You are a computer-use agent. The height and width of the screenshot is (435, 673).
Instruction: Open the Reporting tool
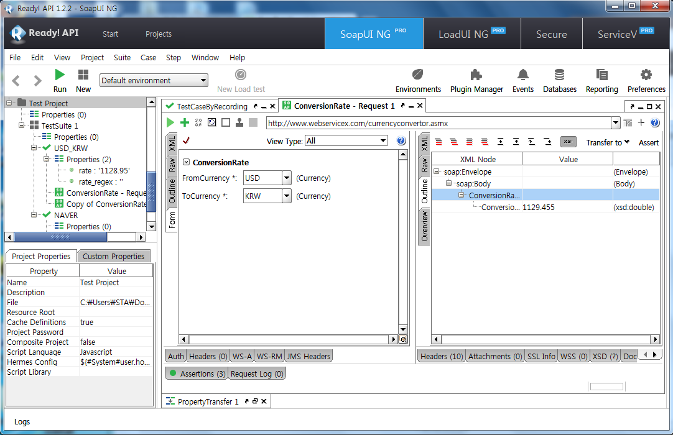(x=601, y=81)
